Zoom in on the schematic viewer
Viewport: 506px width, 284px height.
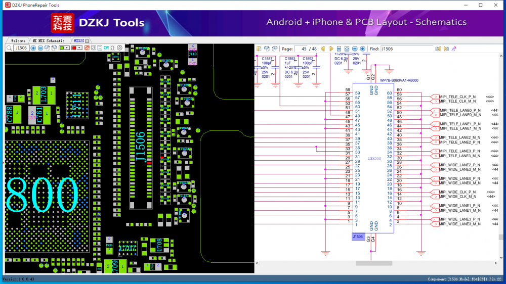pyautogui.click(x=362, y=49)
